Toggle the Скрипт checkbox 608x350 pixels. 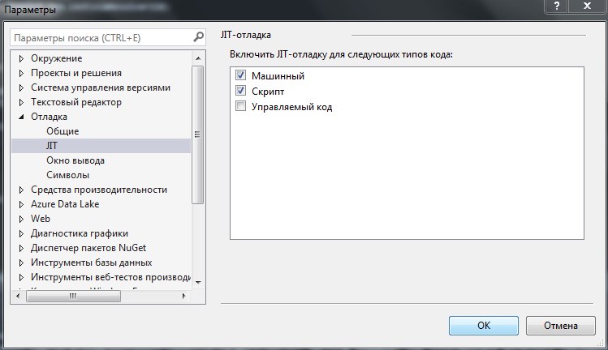tap(240, 91)
